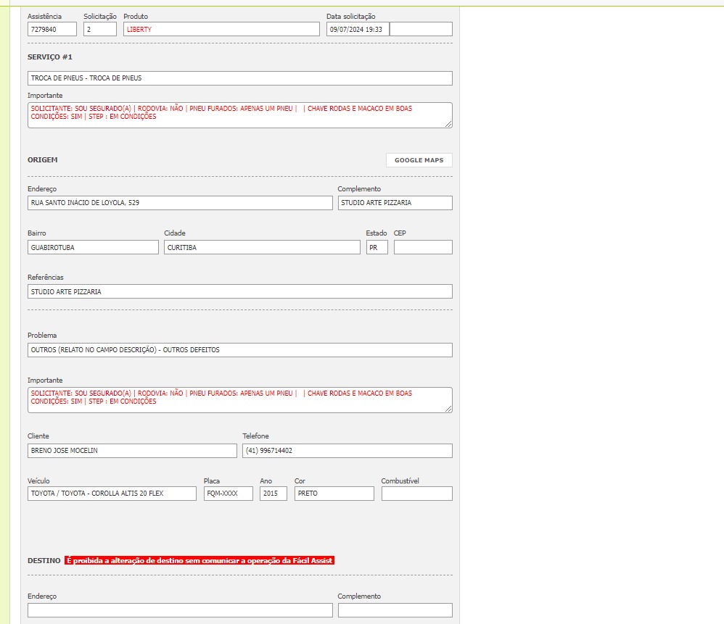Click the Combustível label
The width and height of the screenshot is (724, 624).
(400, 481)
